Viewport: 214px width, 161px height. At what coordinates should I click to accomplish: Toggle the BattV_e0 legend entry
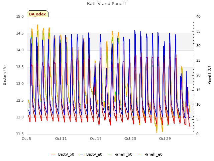tap(91, 154)
